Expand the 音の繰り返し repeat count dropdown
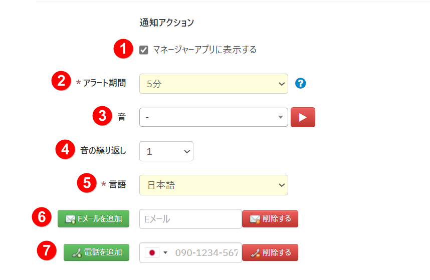The height and width of the screenshot is (280, 430). (x=166, y=151)
